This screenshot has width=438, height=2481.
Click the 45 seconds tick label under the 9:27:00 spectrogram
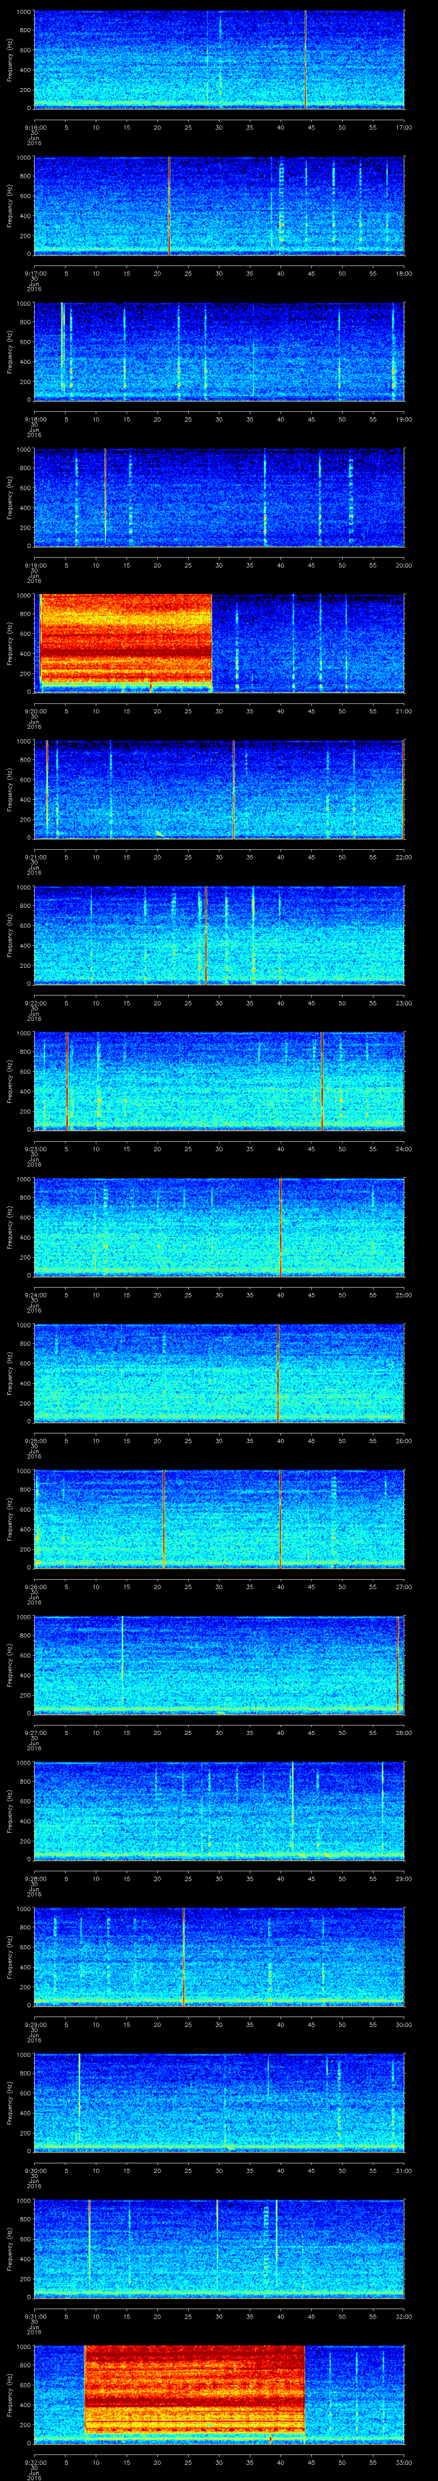pyautogui.click(x=311, y=1733)
